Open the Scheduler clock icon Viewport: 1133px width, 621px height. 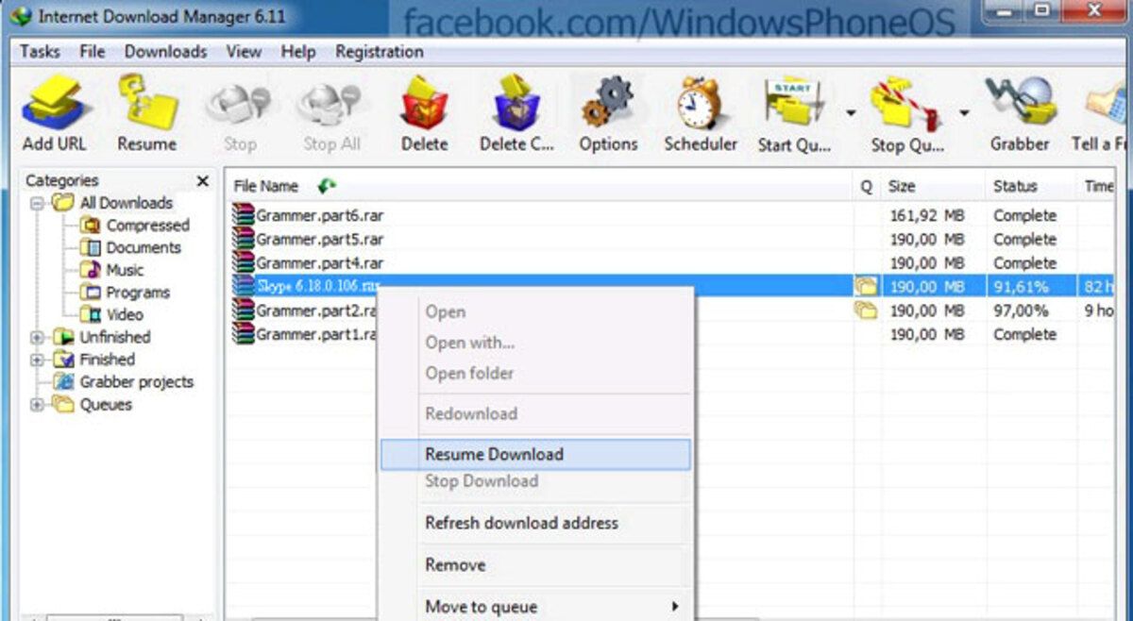[700, 102]
